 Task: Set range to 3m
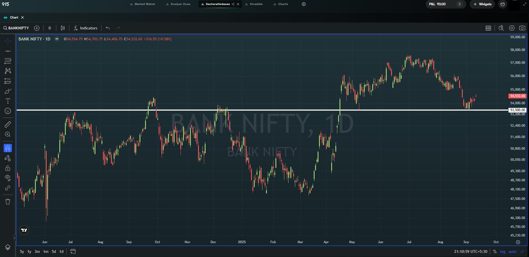(37, 251)
